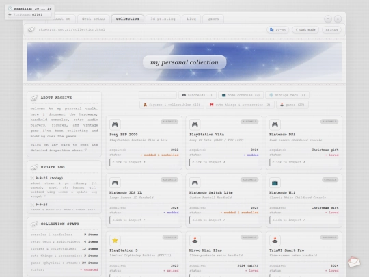This screenshot has width=369, height=277.
Task: Click the Brasilia time display
Action: (x=33, y=8)
